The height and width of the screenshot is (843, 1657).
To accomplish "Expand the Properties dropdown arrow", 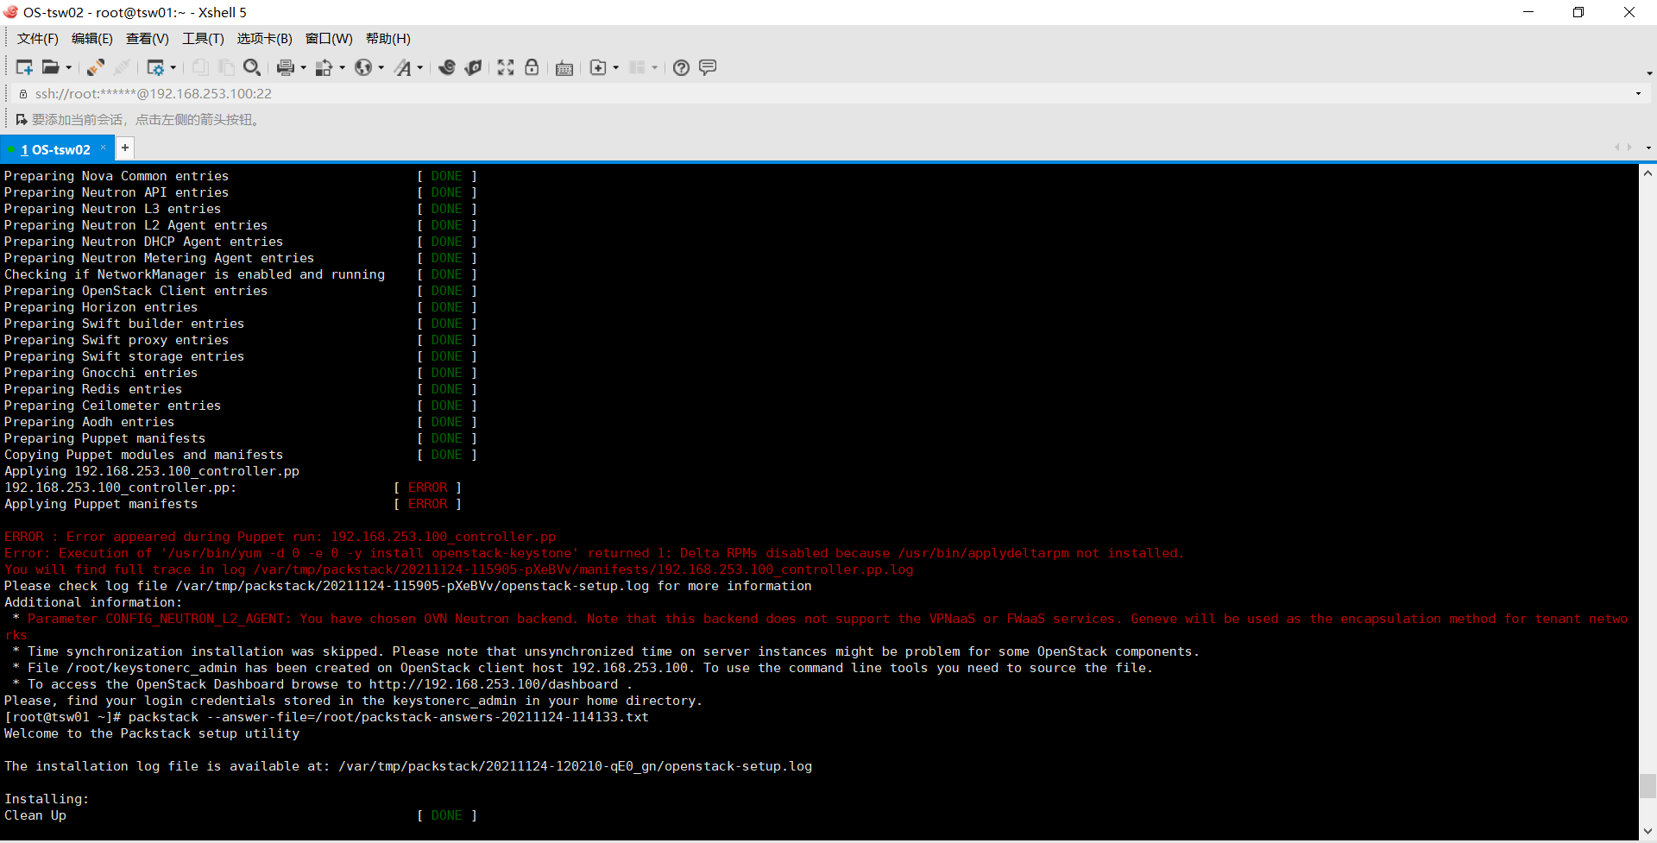I will click(173, 68).
